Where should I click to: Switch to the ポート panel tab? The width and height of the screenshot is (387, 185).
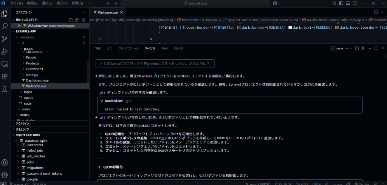165,48
